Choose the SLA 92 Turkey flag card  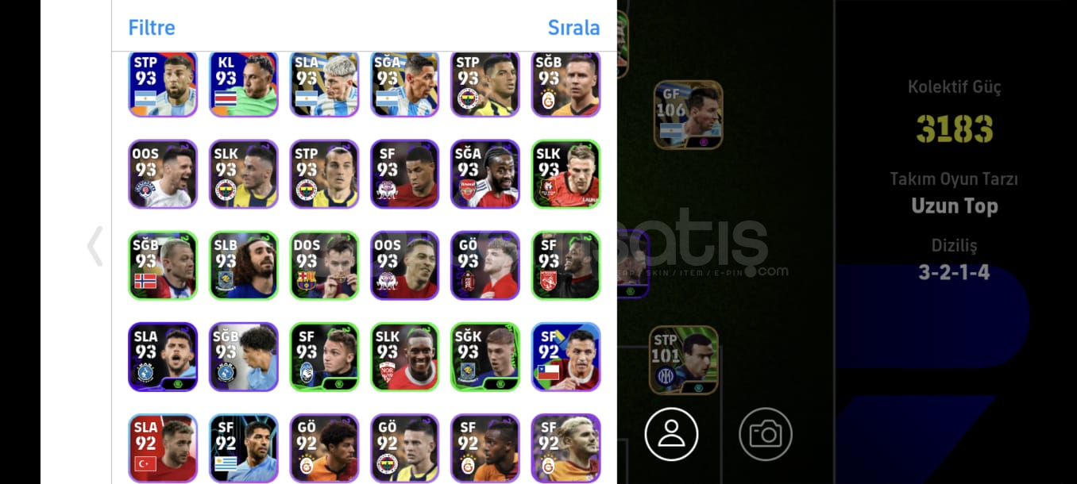[163, 448]
